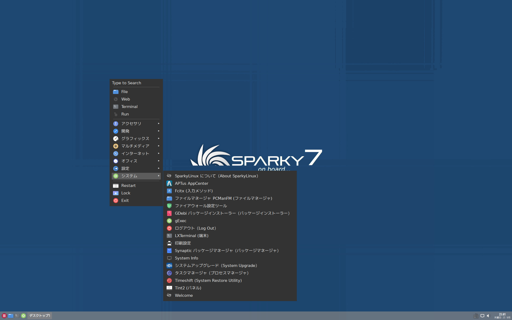Open APTus AppCenter entry label

(191, 183)
